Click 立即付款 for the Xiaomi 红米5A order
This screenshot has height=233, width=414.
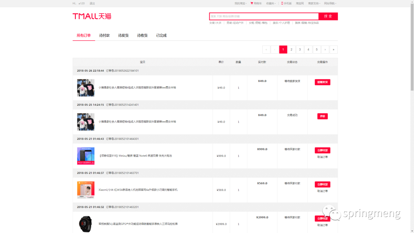[x=322, y=184]
